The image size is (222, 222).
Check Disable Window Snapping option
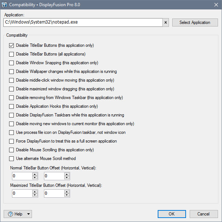[12, 63]
